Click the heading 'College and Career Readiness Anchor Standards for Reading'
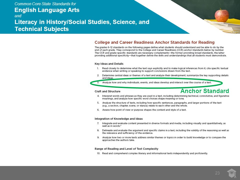 [154, 42]
